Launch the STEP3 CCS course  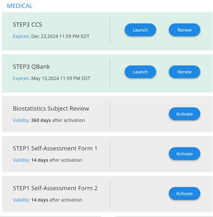click(x=140, y=30)
